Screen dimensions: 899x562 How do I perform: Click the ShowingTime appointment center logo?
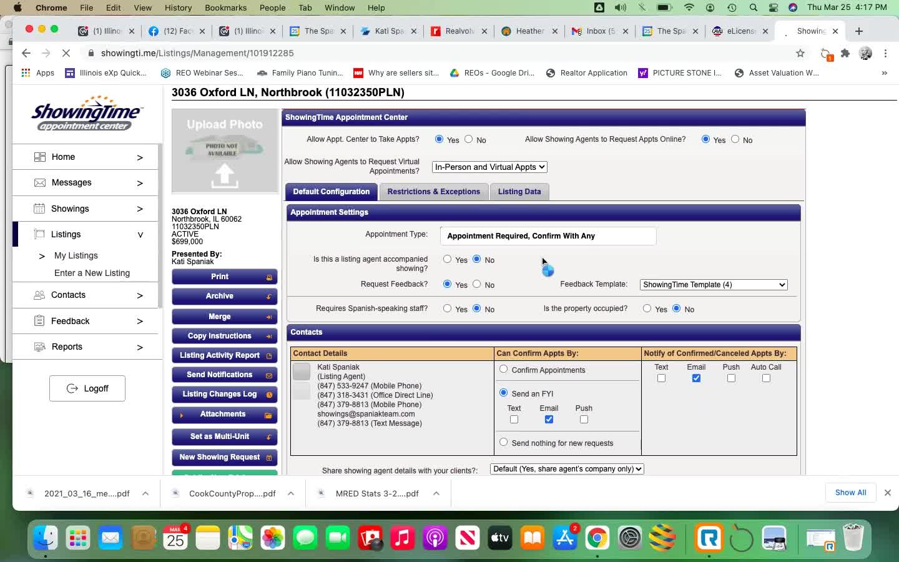pos(87,112)
